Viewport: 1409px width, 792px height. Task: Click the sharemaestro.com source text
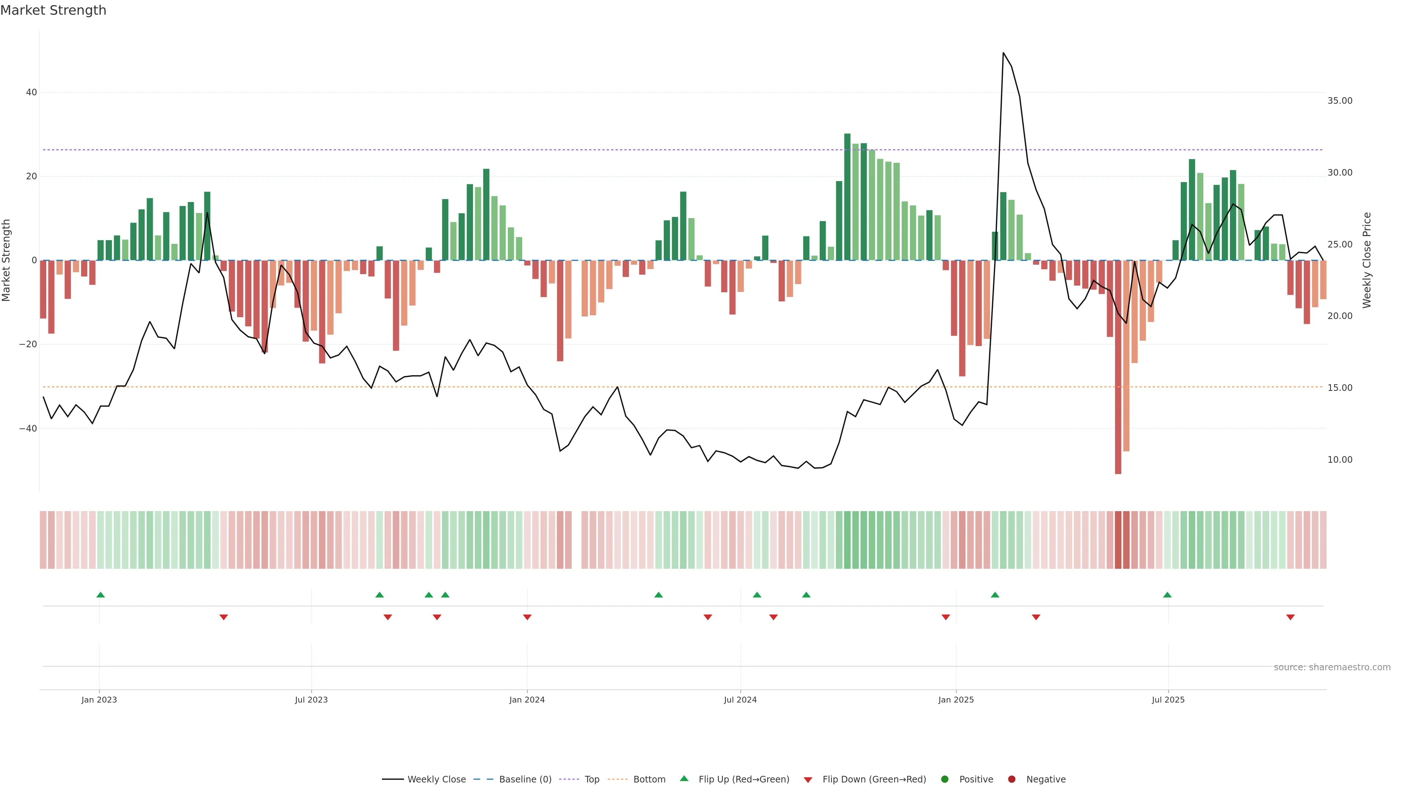1332,667
